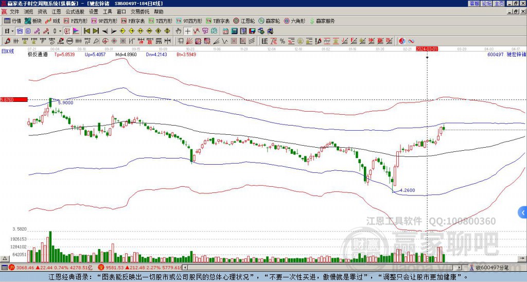
Task: Switch to the K线 candlestick chart
Action: click(x=53, y=21)
